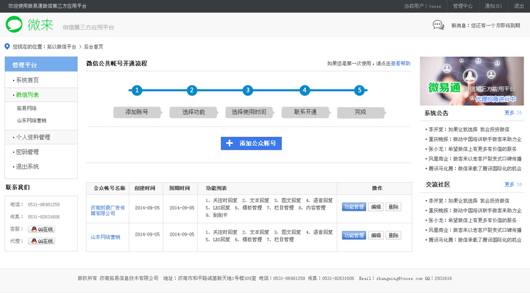This screenshot has height=293, width=530.
Task: Click the 微易通 promotional banner image
Action: point(471,81)
